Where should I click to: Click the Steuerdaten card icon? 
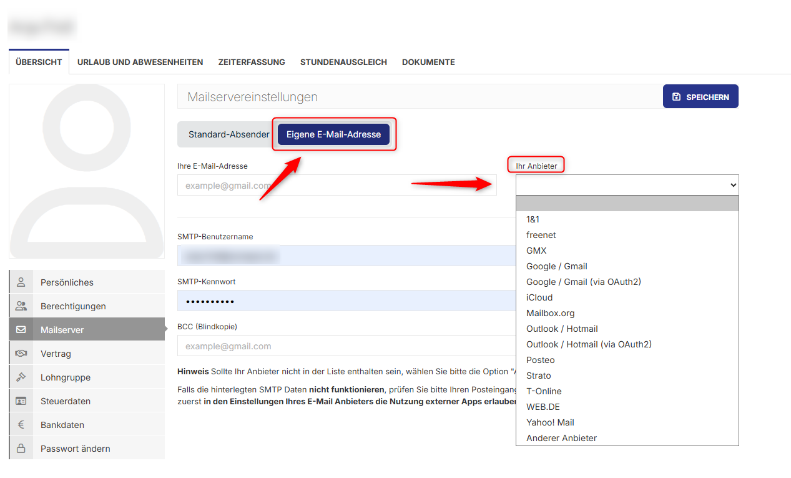coord(21,401)
